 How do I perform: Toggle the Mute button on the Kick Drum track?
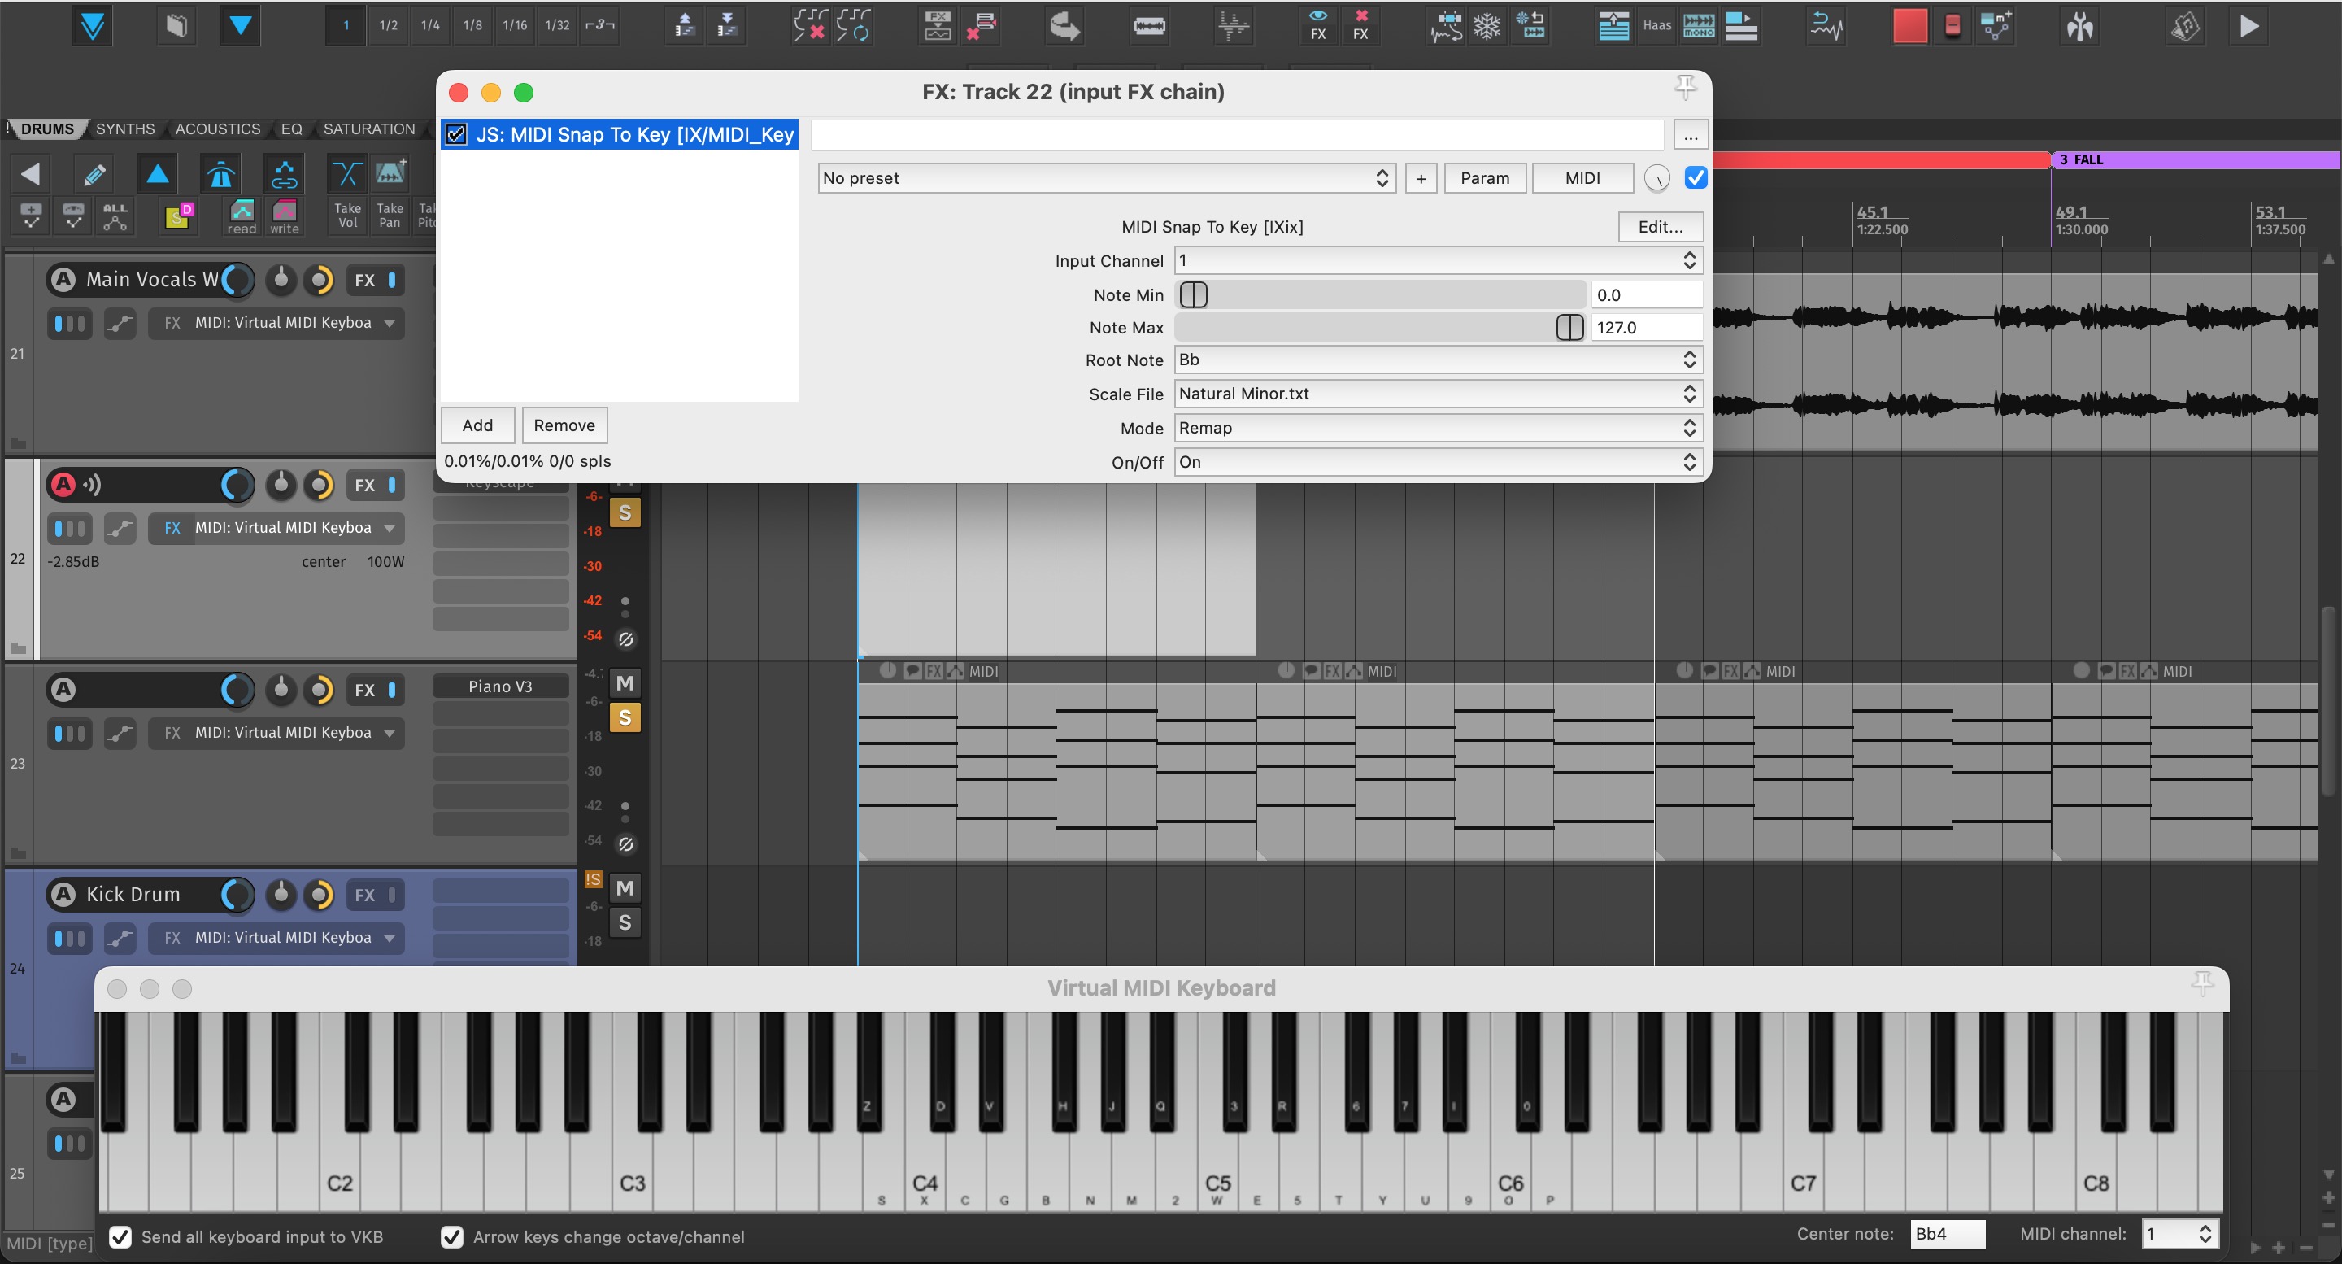[x=625, y=887]
